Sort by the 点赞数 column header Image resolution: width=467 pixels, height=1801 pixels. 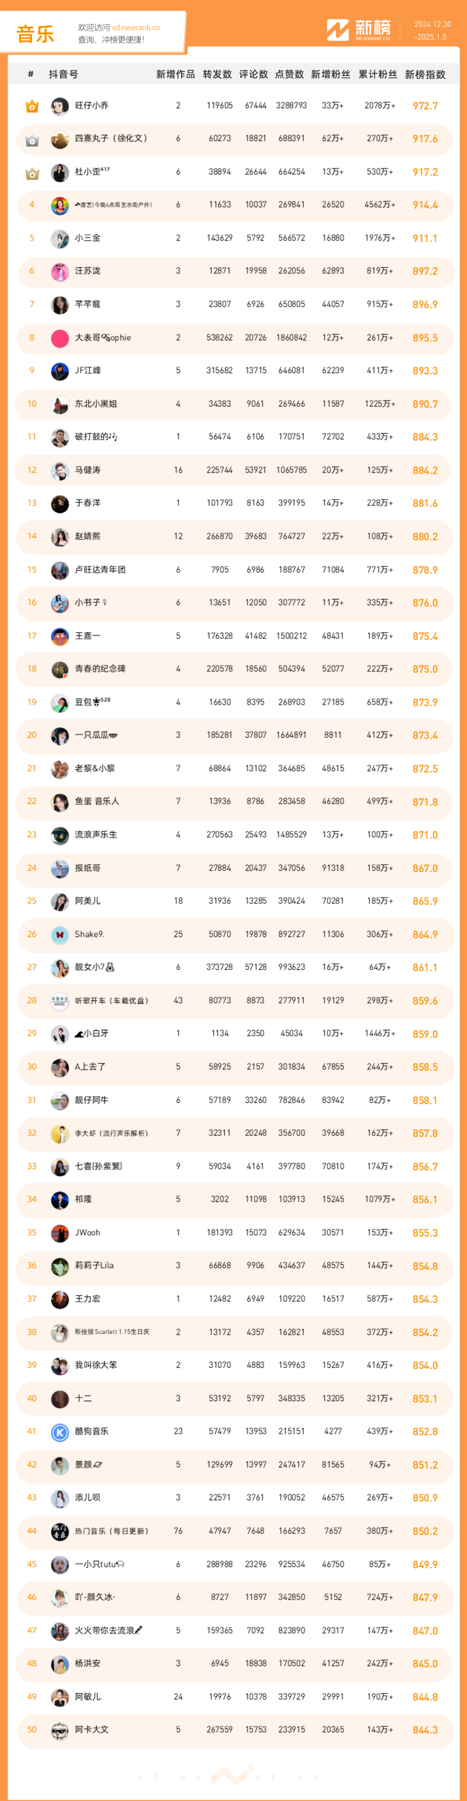click(x=289, y=75)
